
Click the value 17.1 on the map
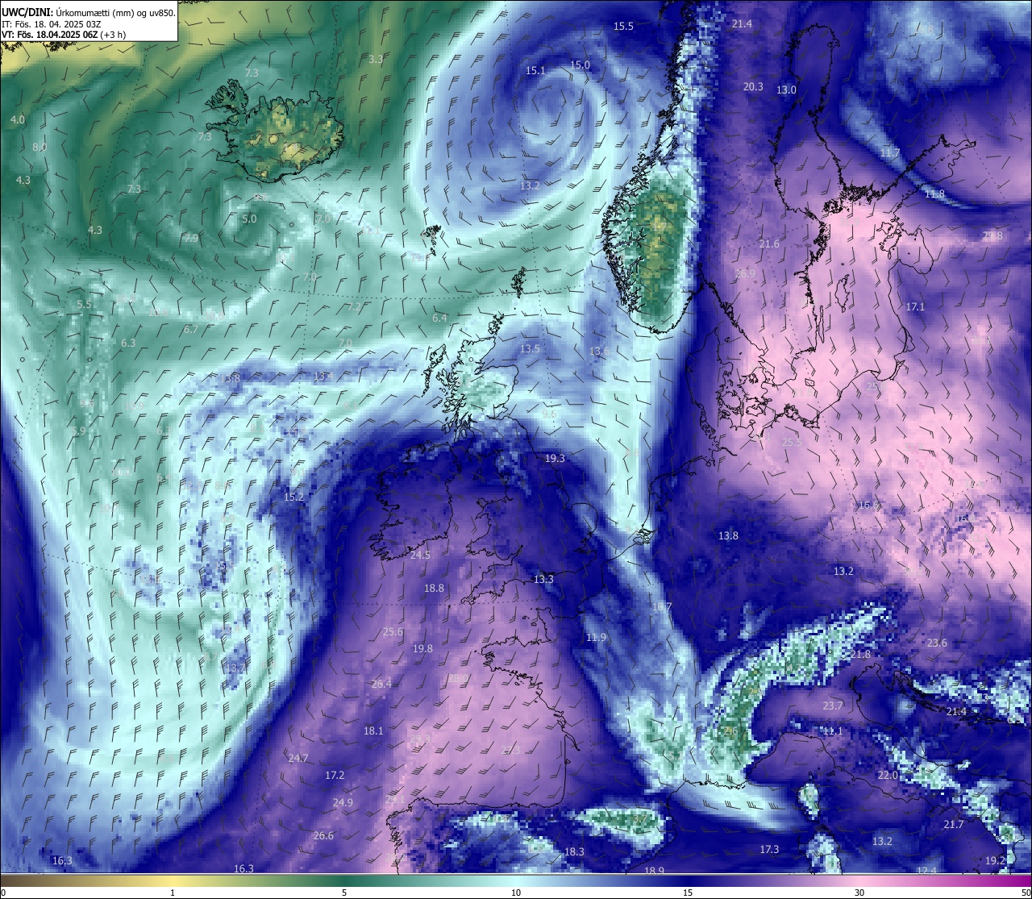coord(915,307)
